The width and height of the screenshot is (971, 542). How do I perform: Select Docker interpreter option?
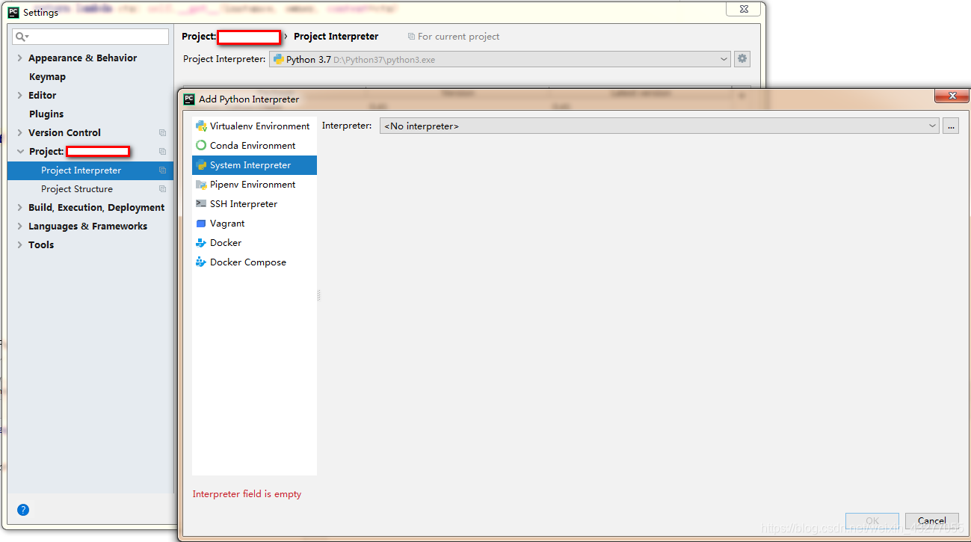pos(254,243)
